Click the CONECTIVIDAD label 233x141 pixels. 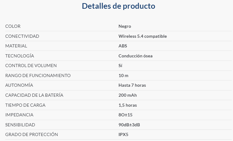coord(22,36)
